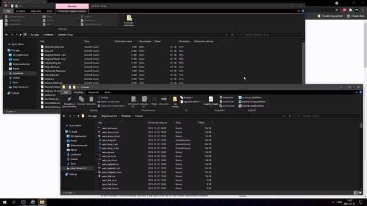Viewport: 367px width, 206px height.
Task: Go back in the Cursors window
Action: [x=64, y=116]
